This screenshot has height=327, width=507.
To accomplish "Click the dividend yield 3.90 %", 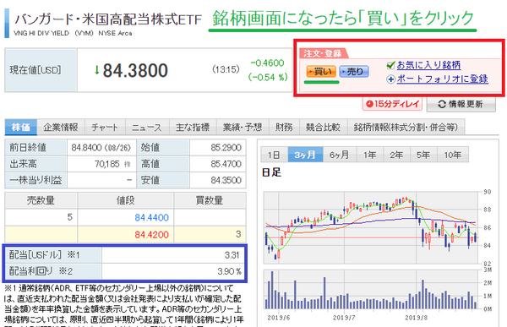I will click(x=230, y=271).
